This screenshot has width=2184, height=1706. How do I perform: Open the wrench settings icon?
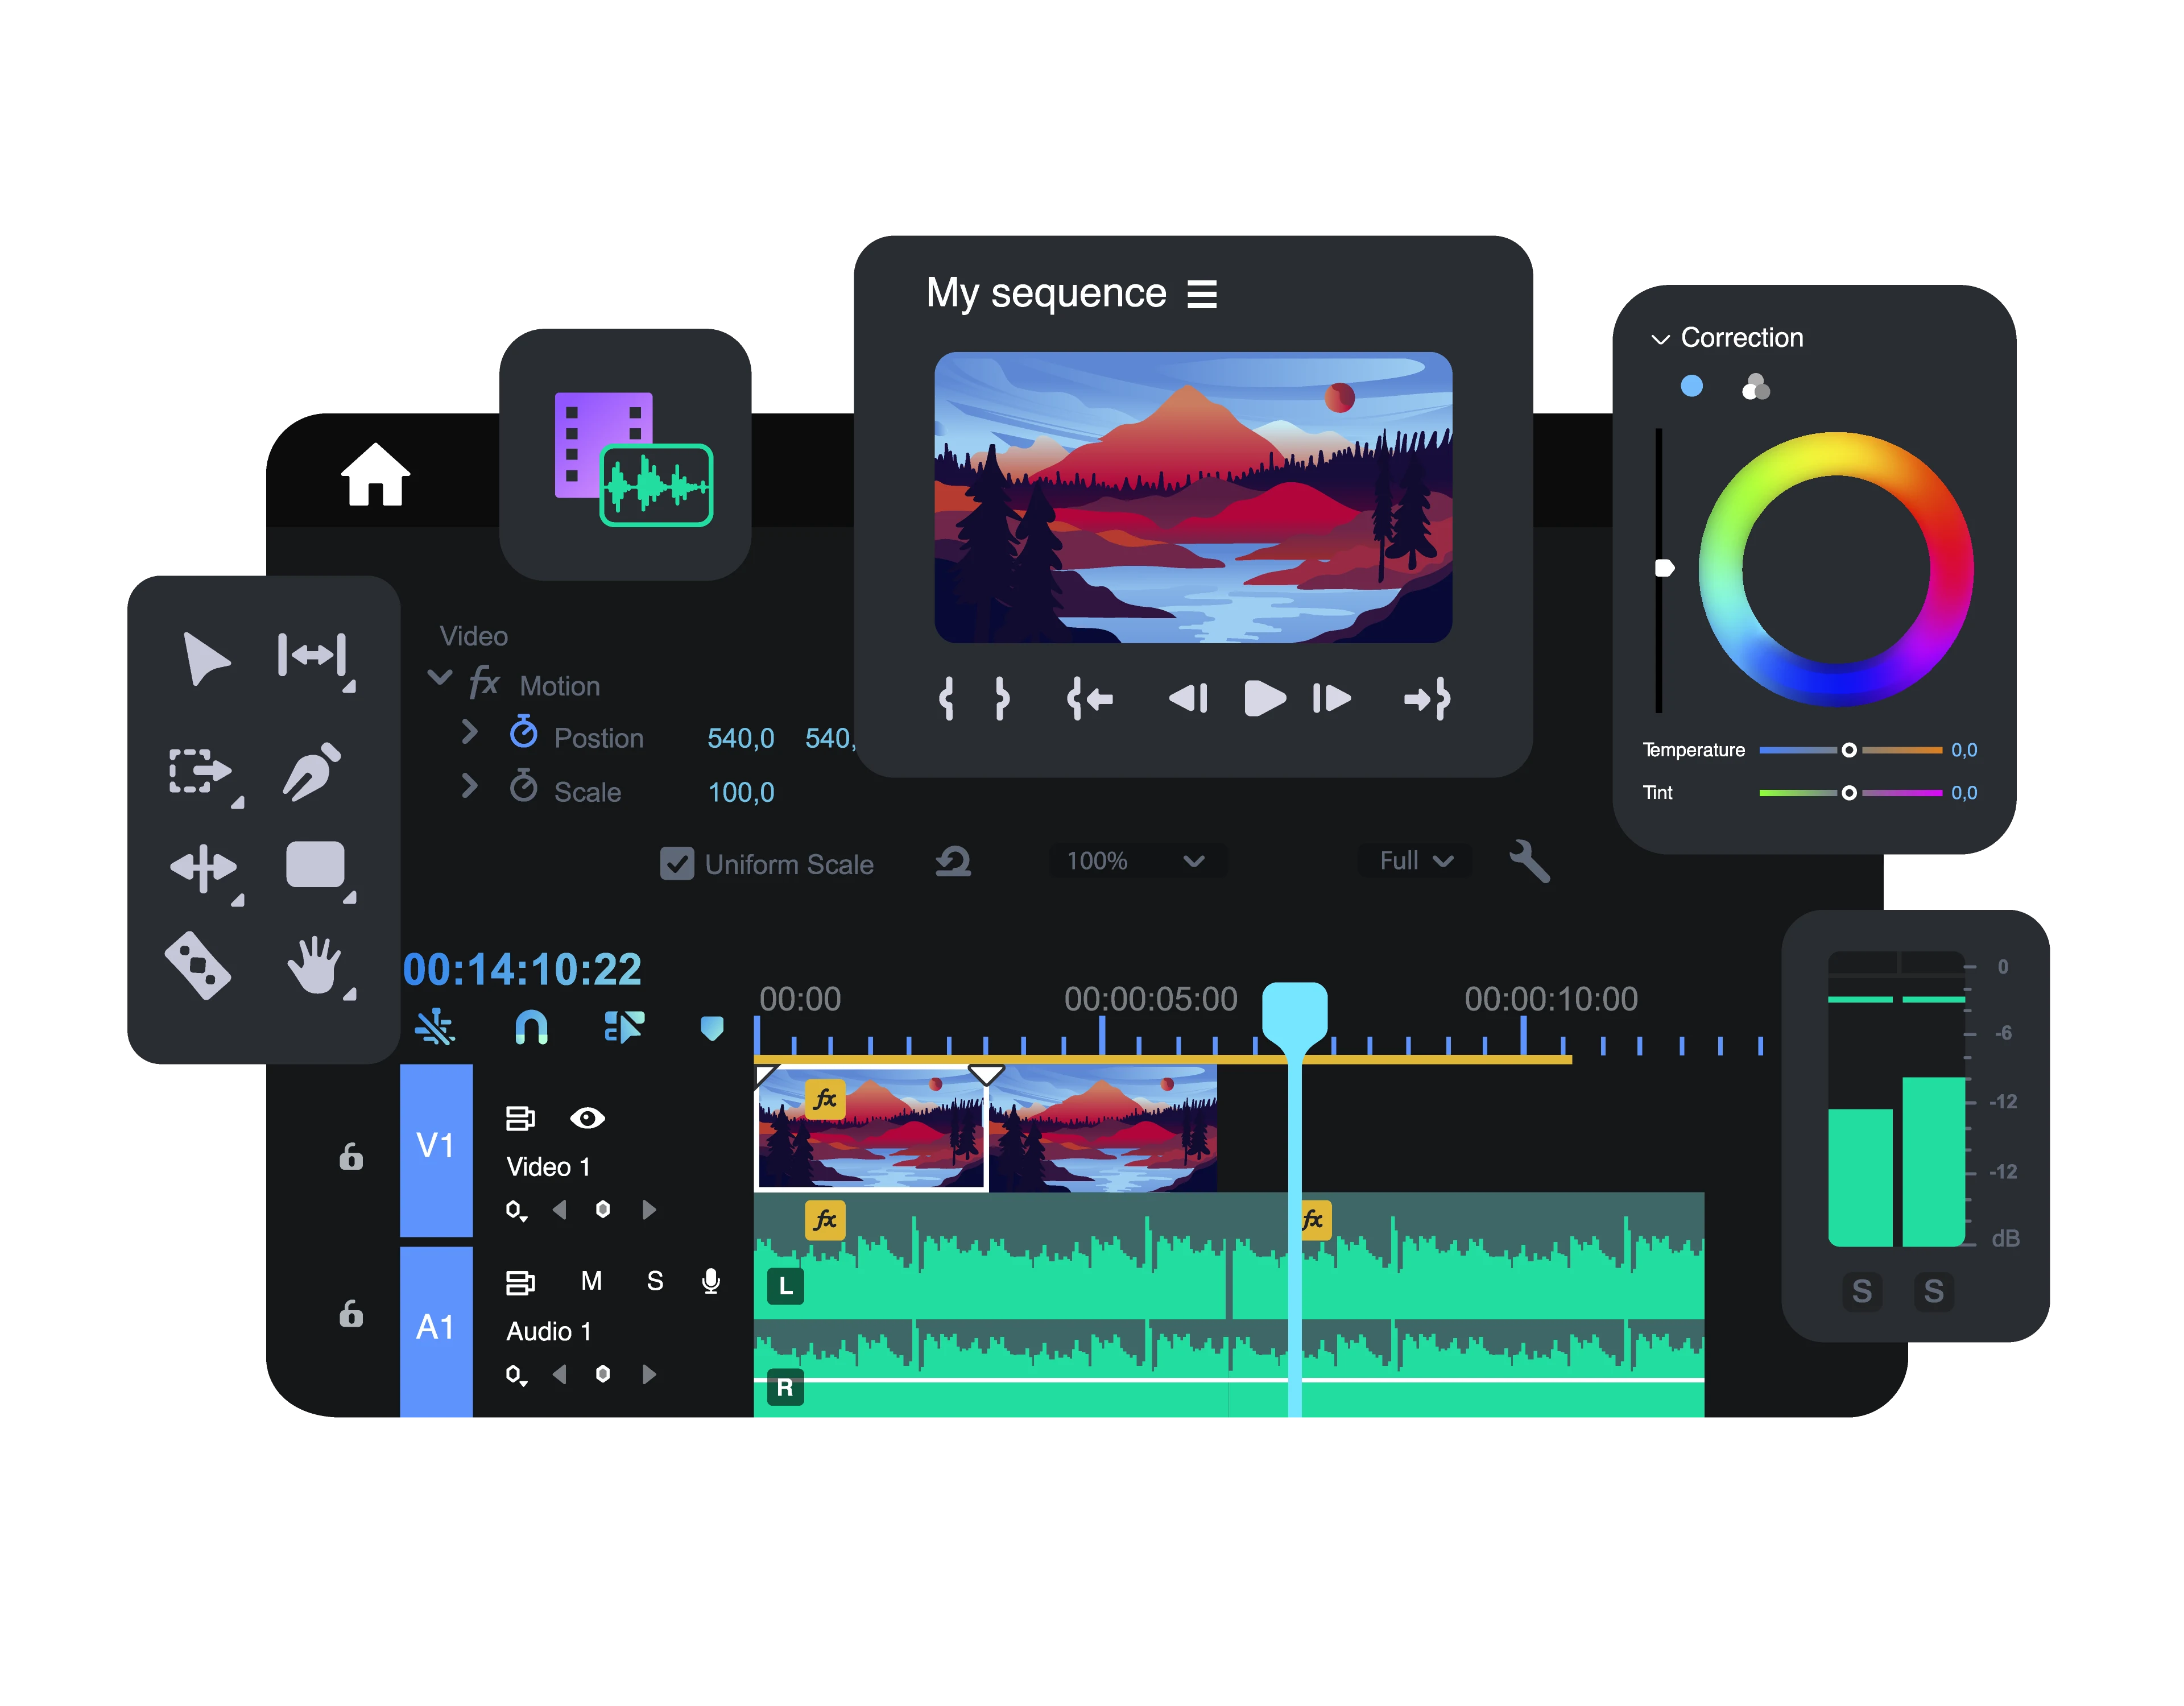1529,861
